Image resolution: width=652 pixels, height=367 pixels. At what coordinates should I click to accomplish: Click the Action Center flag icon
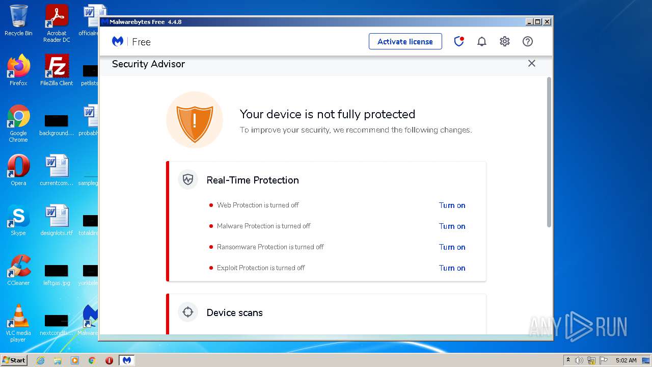point(604,360)
